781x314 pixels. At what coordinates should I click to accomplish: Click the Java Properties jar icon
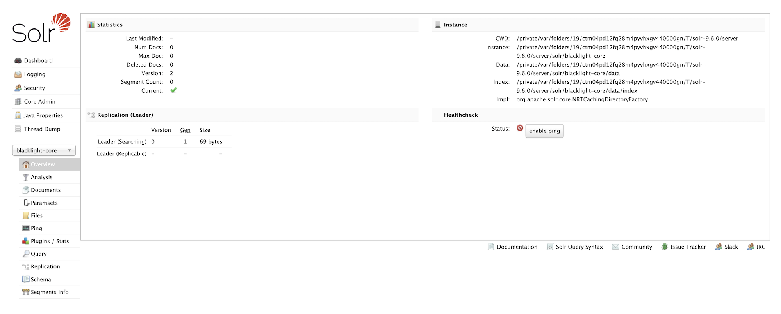point(18,115)
